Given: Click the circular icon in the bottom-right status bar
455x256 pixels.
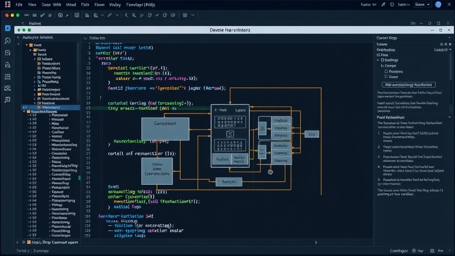Looking at the screenshot, I should (x=414, y=251).
